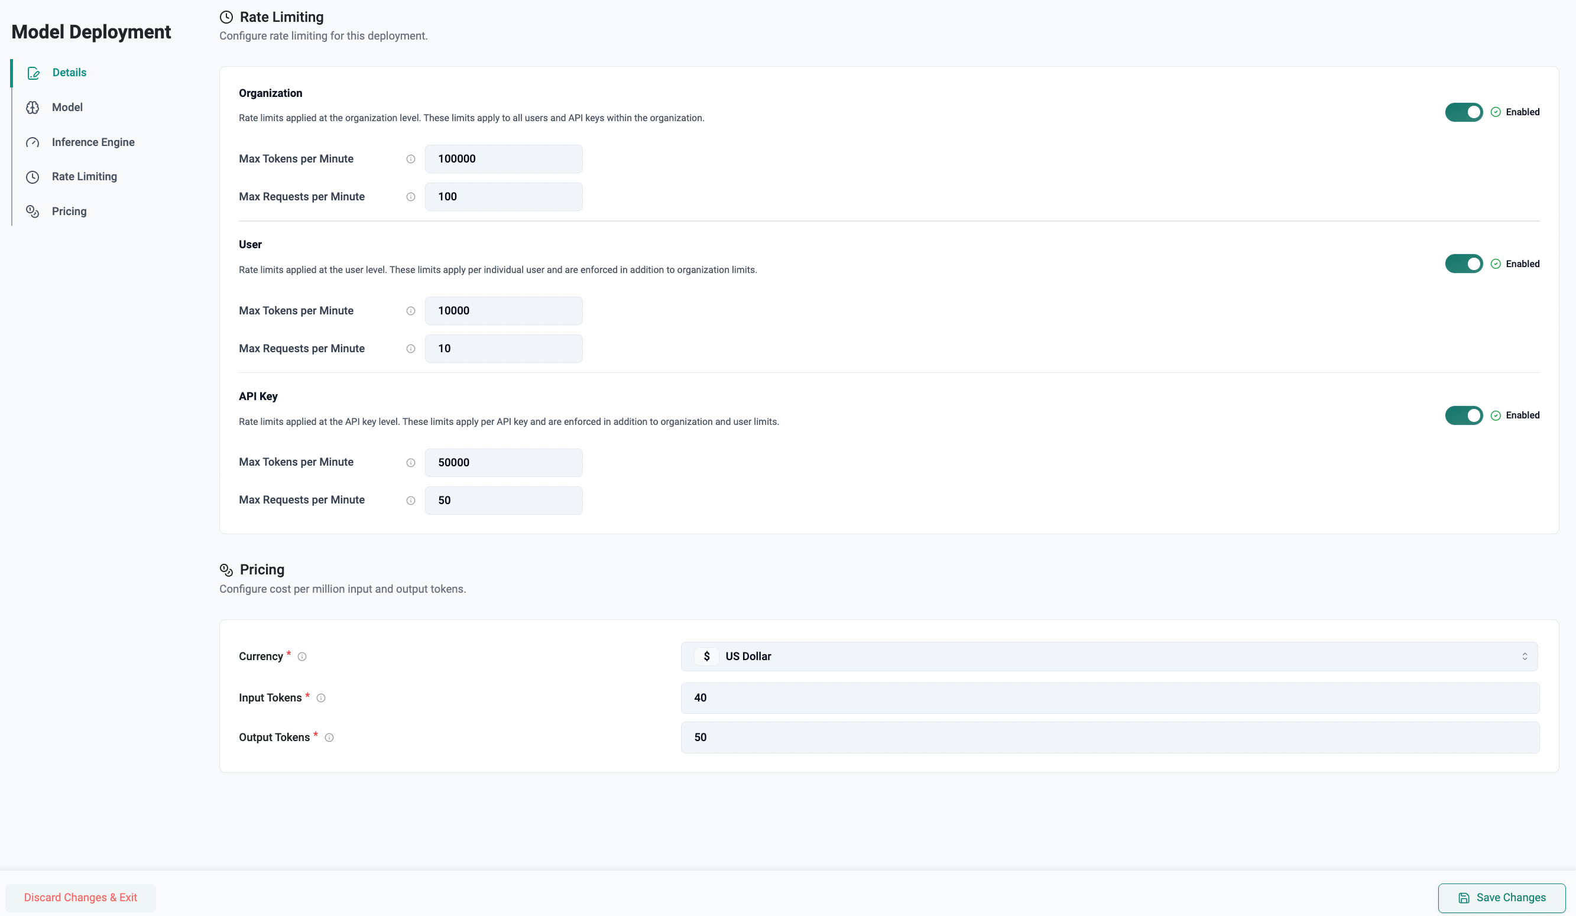Select Pricing in the sidebar navigation

coord(69,212)
